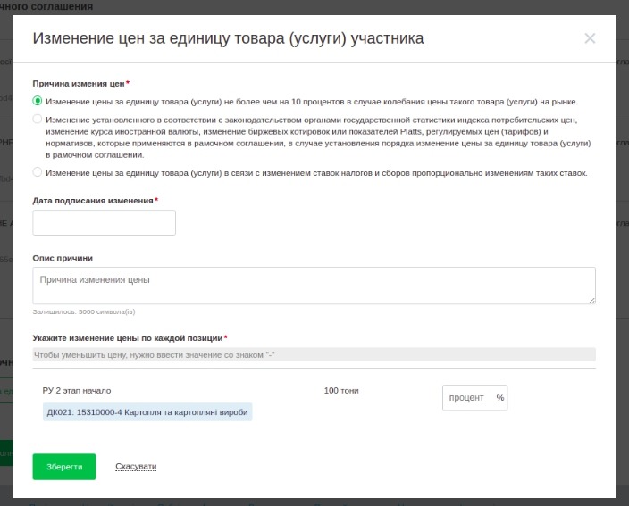Click the ДК021: 15310000-4 classifier tag

point(147,411)
